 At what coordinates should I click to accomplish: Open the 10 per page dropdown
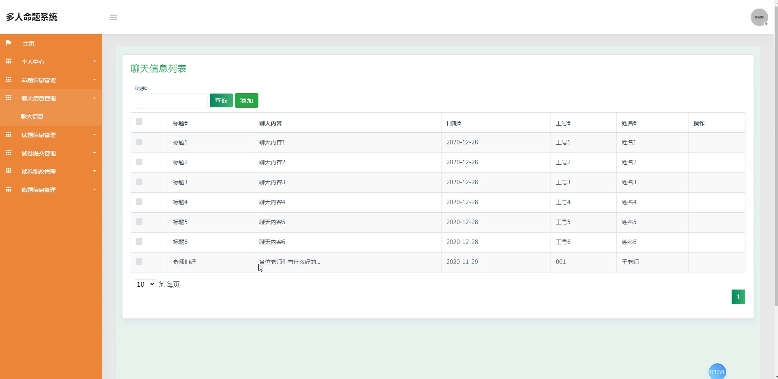145,284
